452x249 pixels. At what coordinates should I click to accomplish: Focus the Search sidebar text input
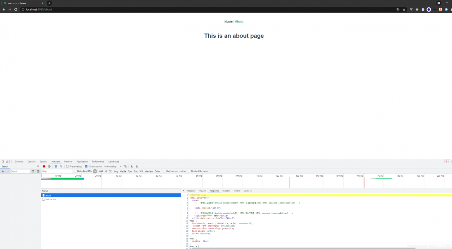tap(20, 171)
